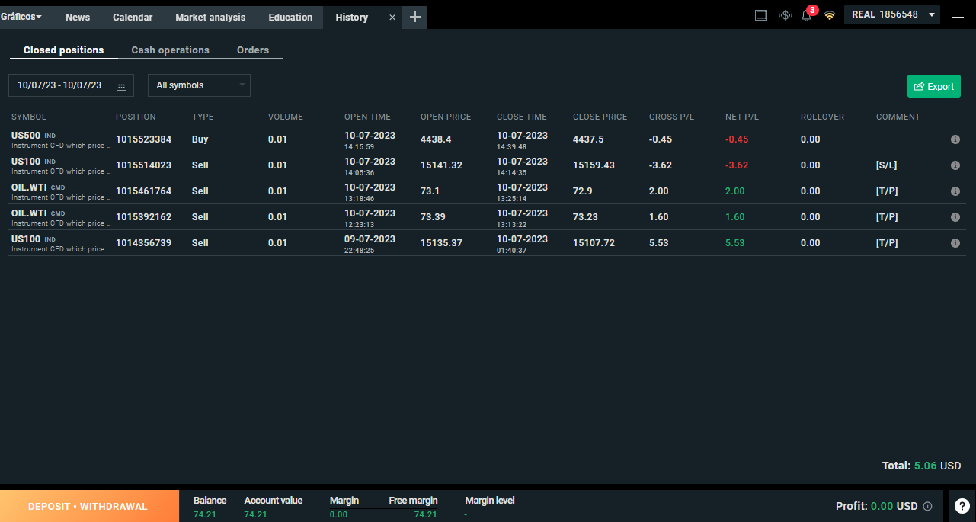Image resolution: width=976 pixels, height=522 pixels.
Task: Click the info icon next to Profit
Action: pos(927,506)
